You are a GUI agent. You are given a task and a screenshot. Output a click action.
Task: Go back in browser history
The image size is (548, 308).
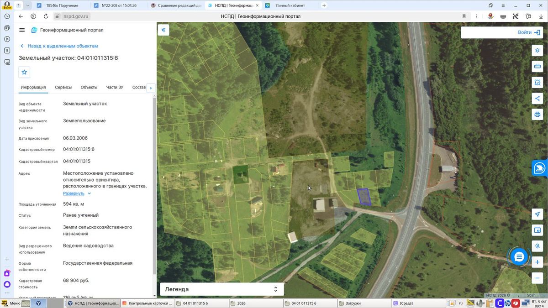pyautogui.click(x=21, y=16)
